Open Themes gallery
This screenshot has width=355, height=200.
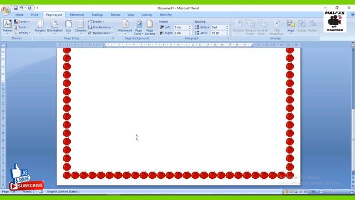(7, 27)
